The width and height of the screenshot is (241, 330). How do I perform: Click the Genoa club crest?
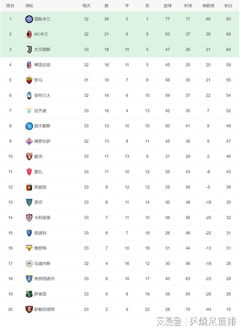(x=29, y=187)
